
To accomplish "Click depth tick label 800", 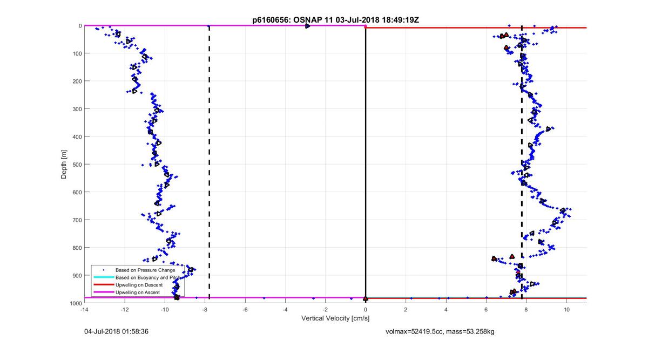I will (x=77, y=248).
